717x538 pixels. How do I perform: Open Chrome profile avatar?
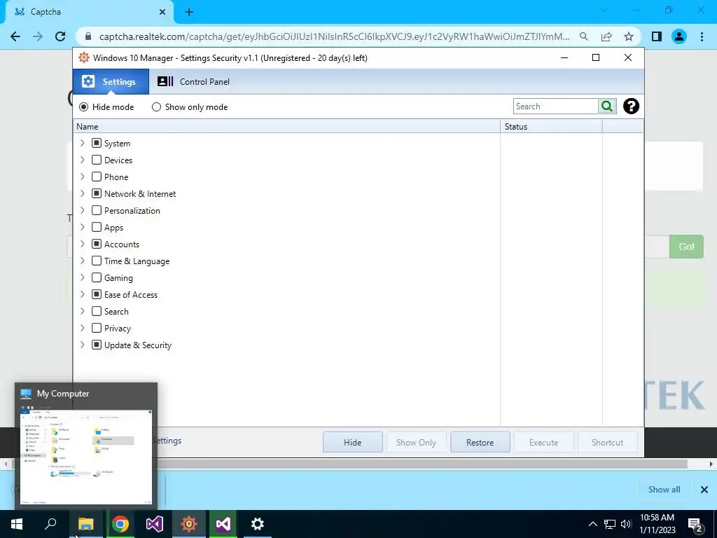click(679, 36)
